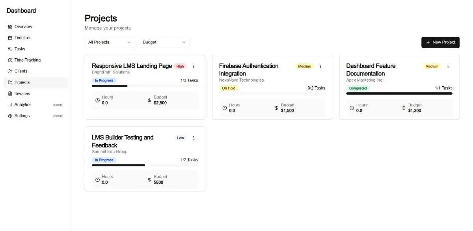Expand the All Projects filter dropdown

tap(110, 42)
